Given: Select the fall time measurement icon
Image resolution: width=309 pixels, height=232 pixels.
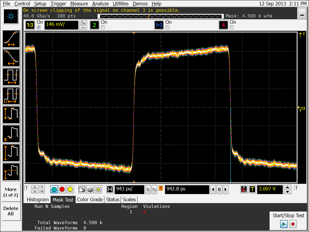Looking at the screenshot, I should [x=11, y=58].
